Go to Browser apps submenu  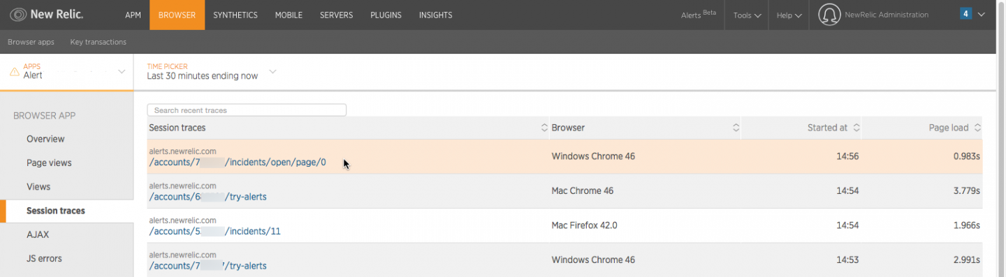pos(31,42)
